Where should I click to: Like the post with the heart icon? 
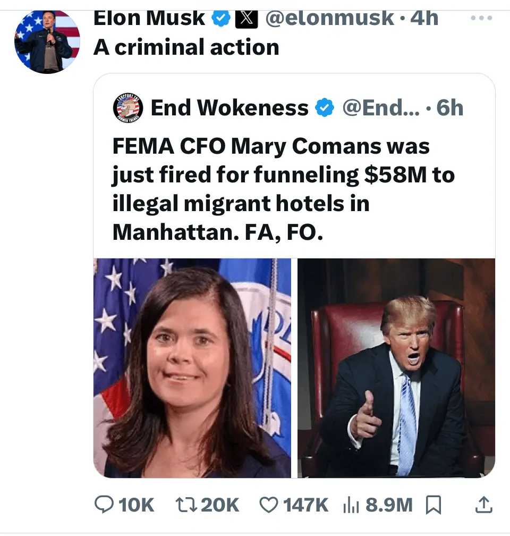click(x=270, y=504)
